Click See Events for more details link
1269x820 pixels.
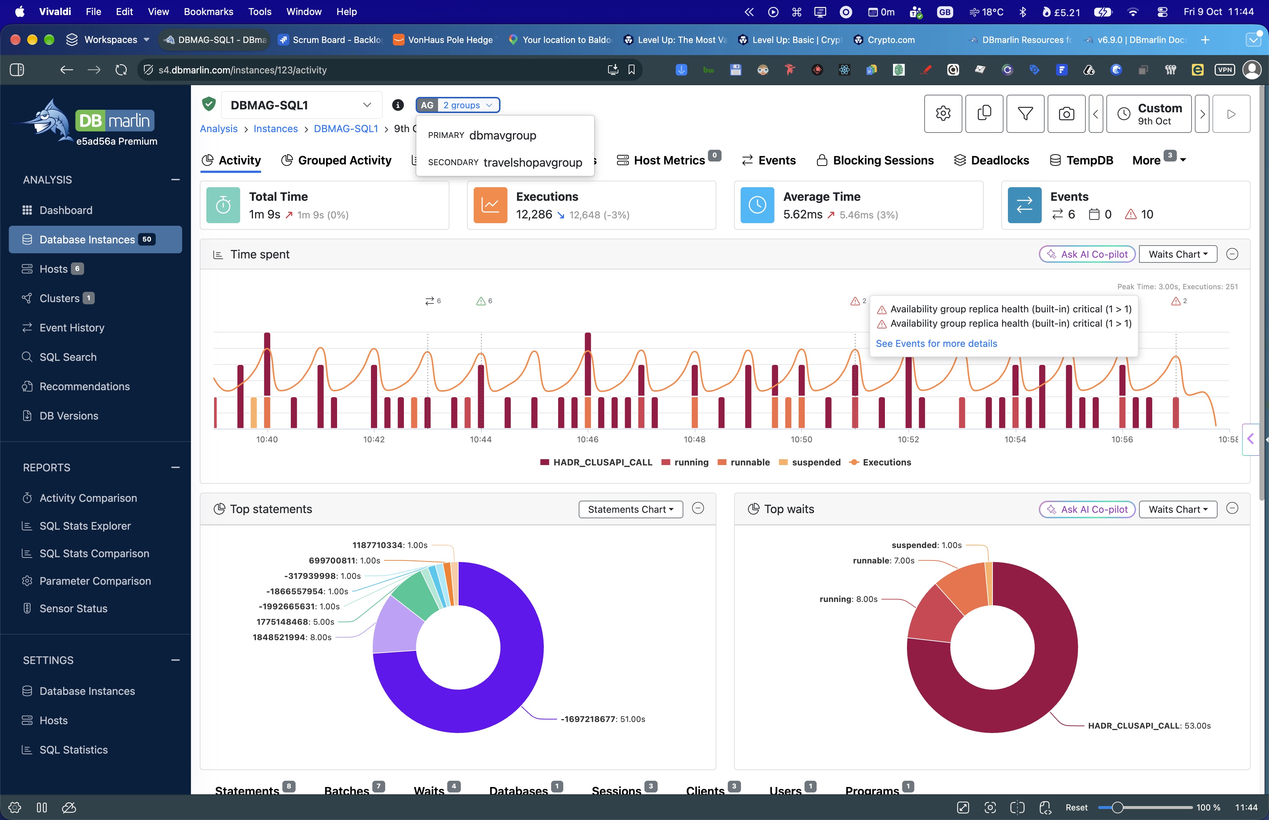(x=936, y=344)
